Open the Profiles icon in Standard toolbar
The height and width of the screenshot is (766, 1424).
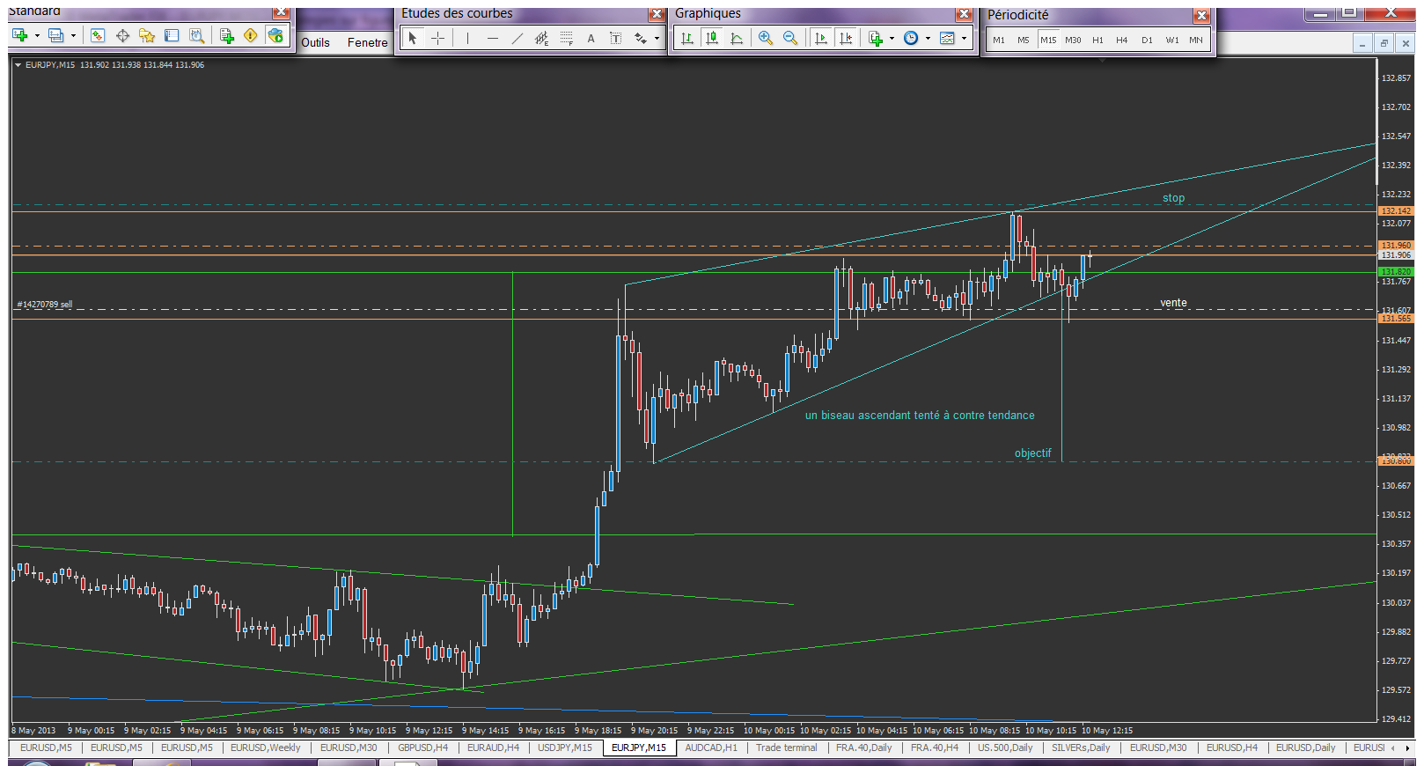click(x=55, y=35)
